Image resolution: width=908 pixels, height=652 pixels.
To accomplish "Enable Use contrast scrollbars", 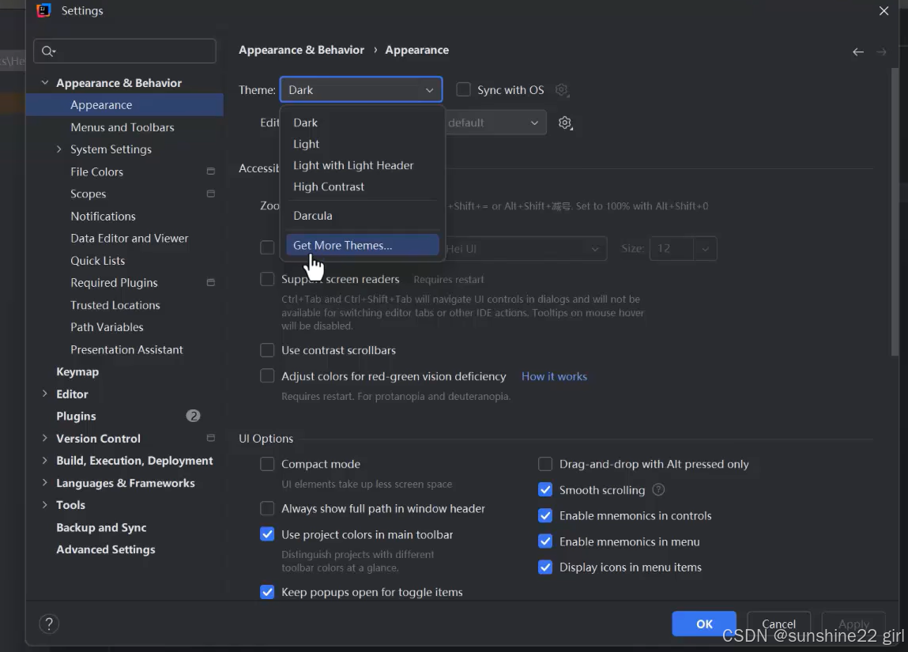I will (267, 350).
